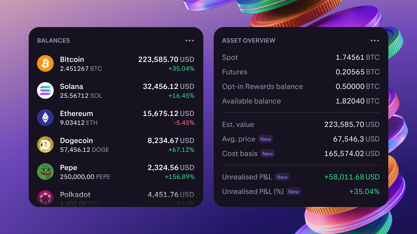Click the Solana +16.45% change value
The image size is (417, 234).
181,96
